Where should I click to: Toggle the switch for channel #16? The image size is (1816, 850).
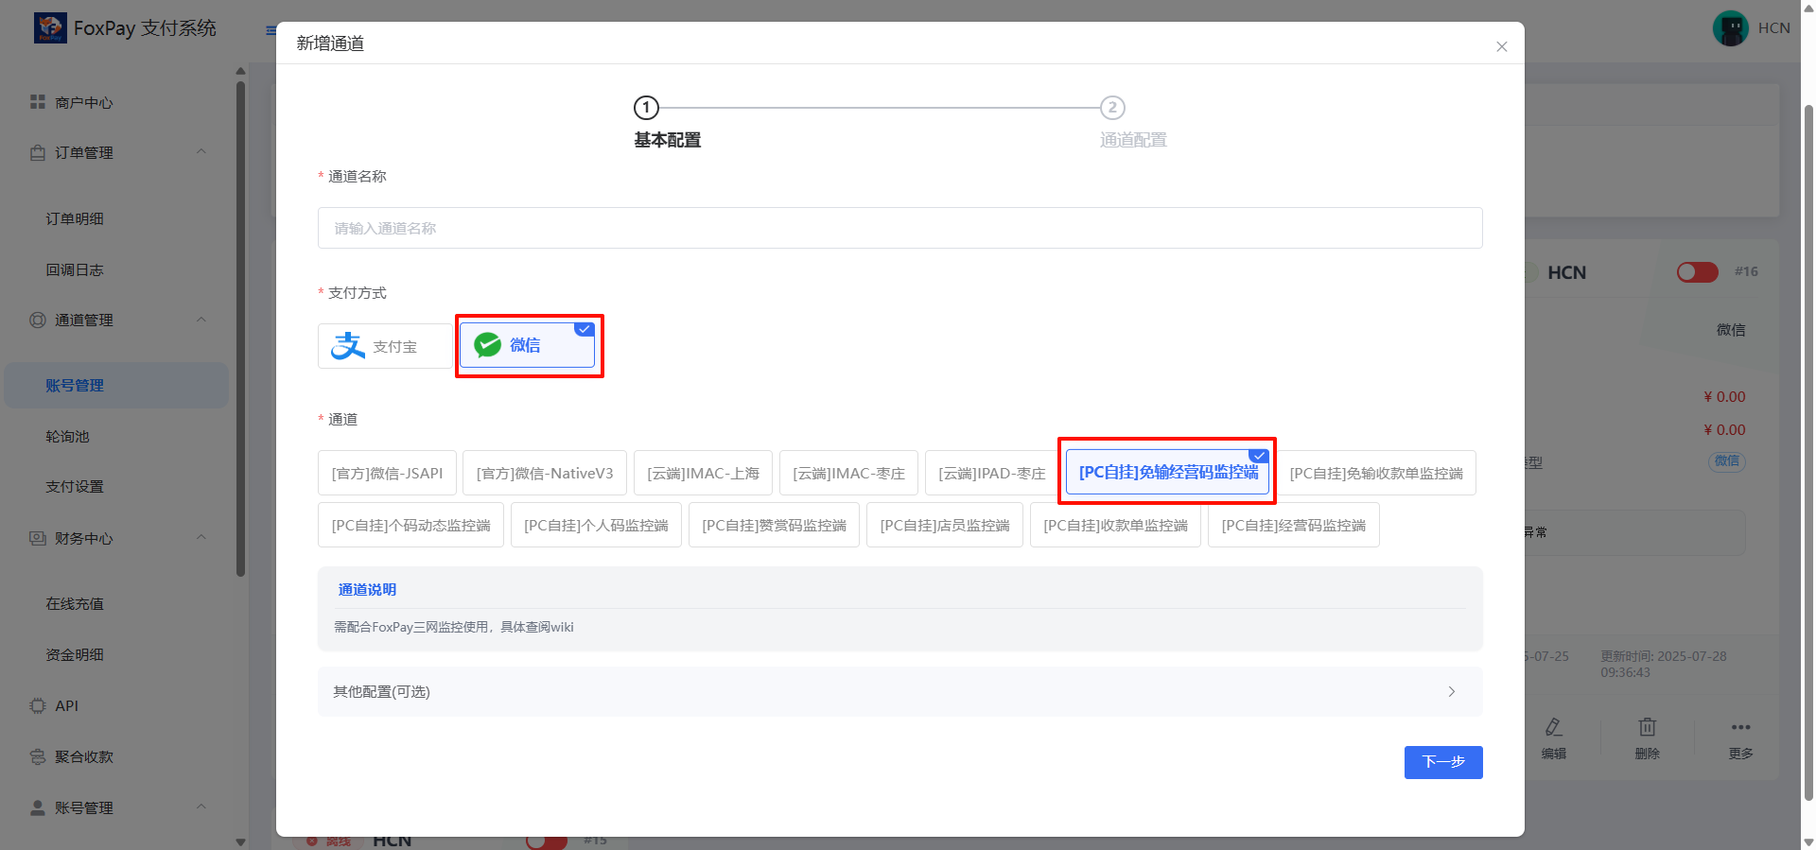[x=1697, y=272]
